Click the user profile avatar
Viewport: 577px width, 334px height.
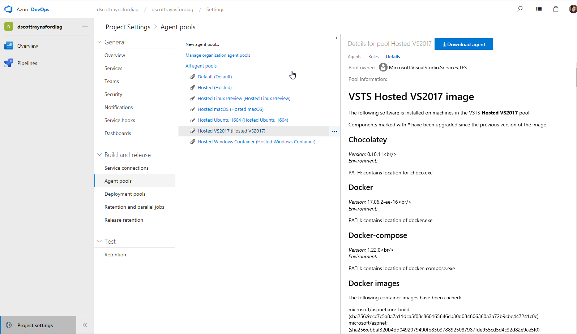[573, 9]
